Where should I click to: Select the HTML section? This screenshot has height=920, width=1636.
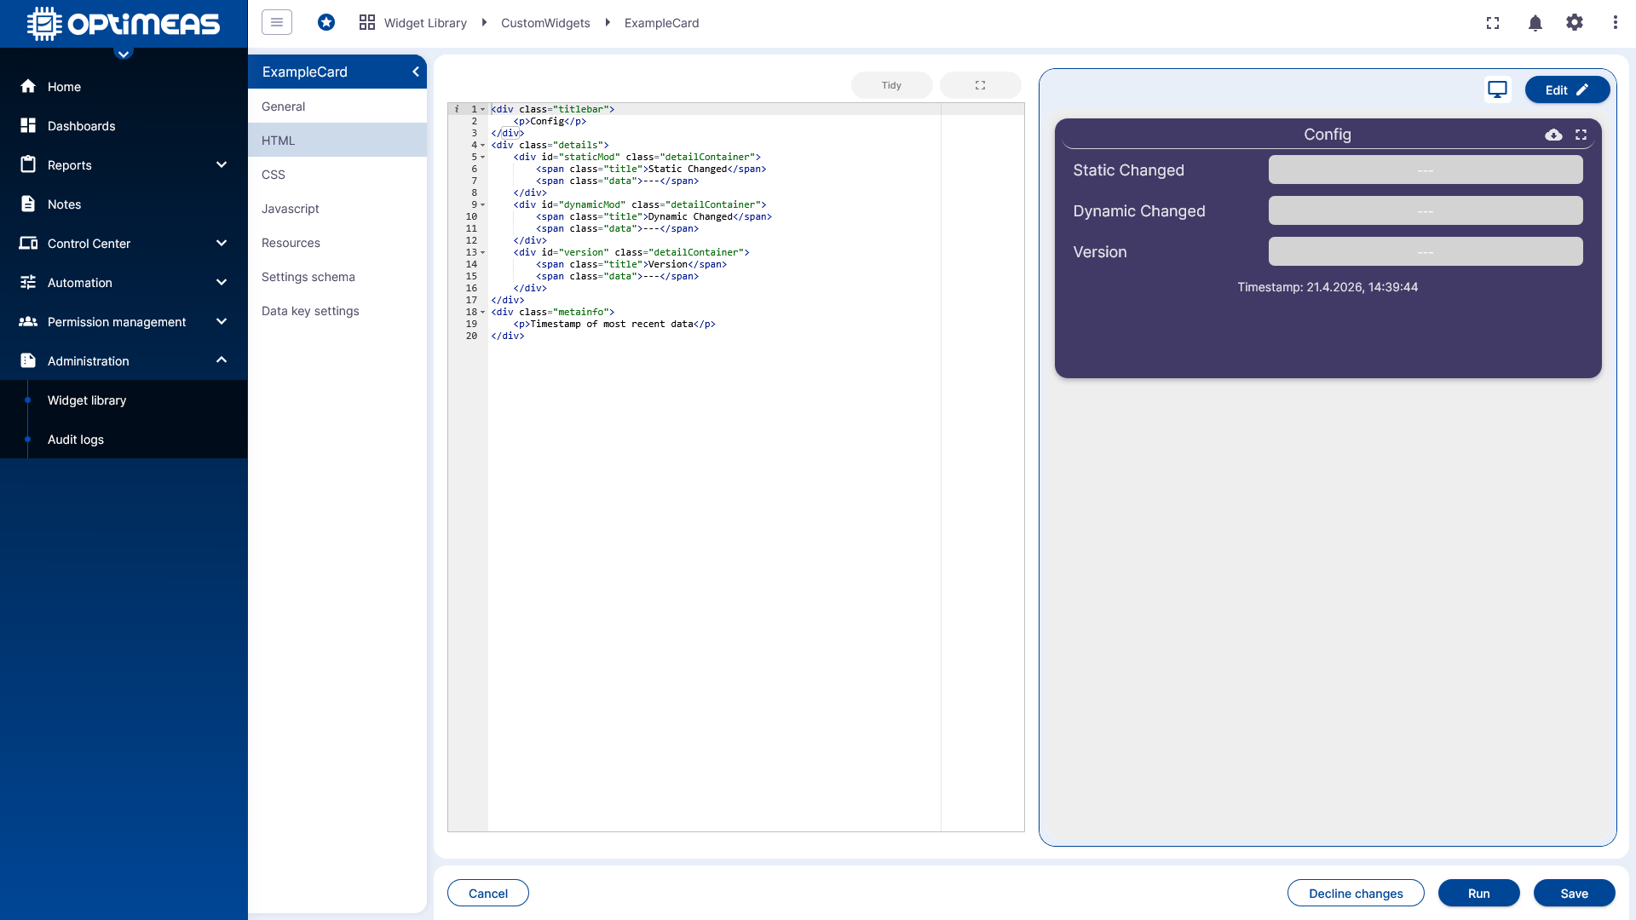tap(337, 141)
